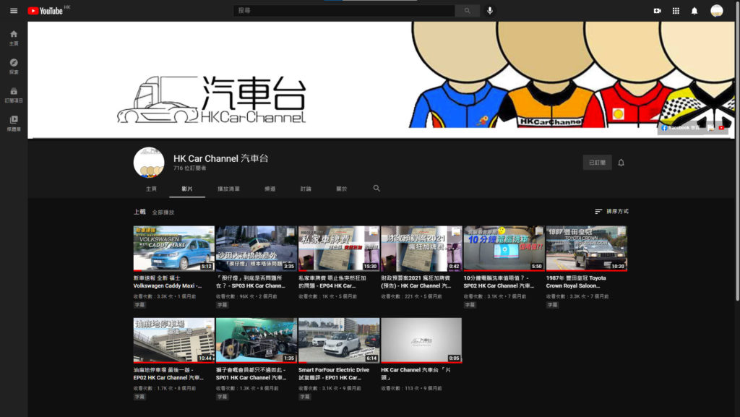Open the Smart ForFour thumbnail
This screenshot has height=417, width=740.
[x=339, y=340]
